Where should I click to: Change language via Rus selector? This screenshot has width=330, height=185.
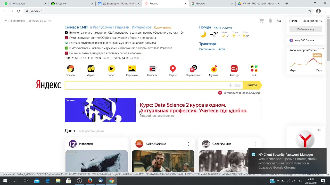[279, 21]
